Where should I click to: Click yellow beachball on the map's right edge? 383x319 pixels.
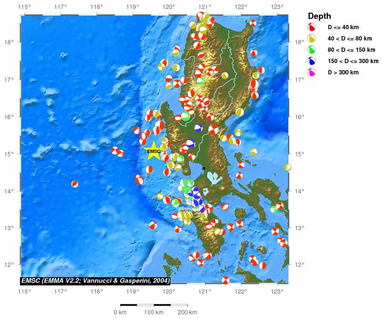(287, 167)
